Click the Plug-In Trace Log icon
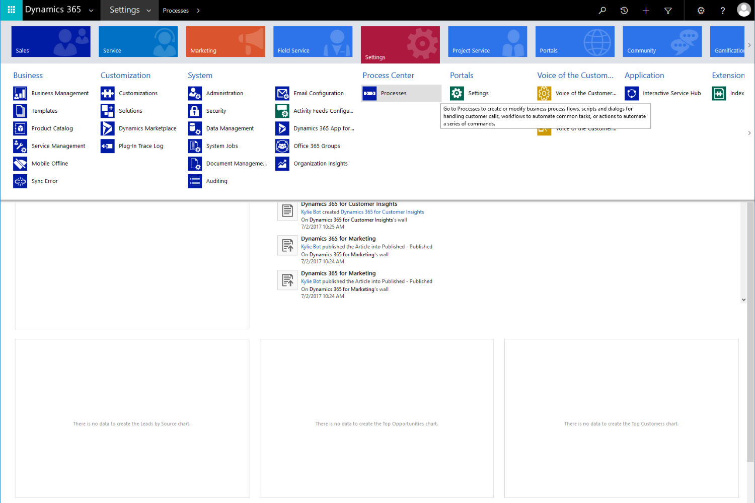755x503 pixels. coord(107,146)
